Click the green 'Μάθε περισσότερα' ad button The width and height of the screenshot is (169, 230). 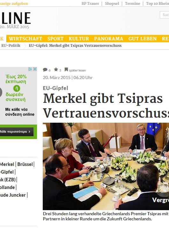click(x=16, y=132)
